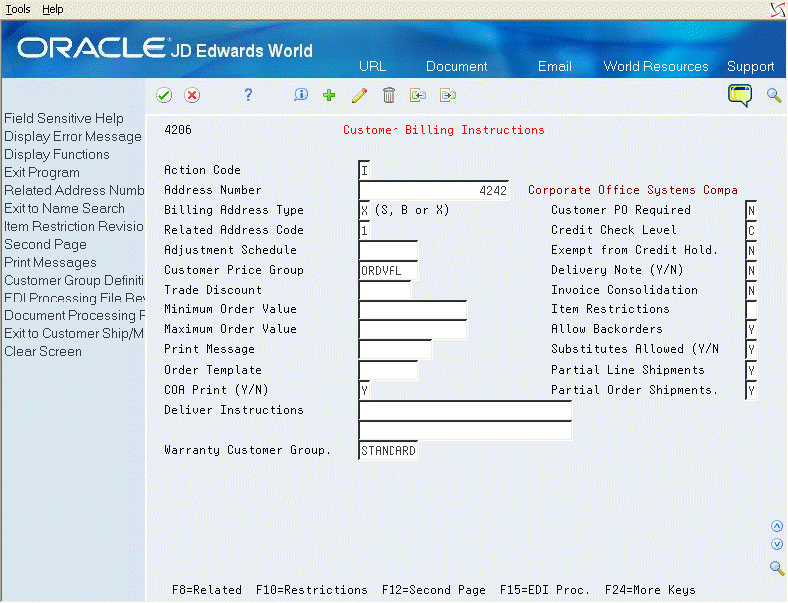Click the Allow Backorders field
The height and width of the screenshot is (603, 788).
pyautogui.click(x=751, y=330)
